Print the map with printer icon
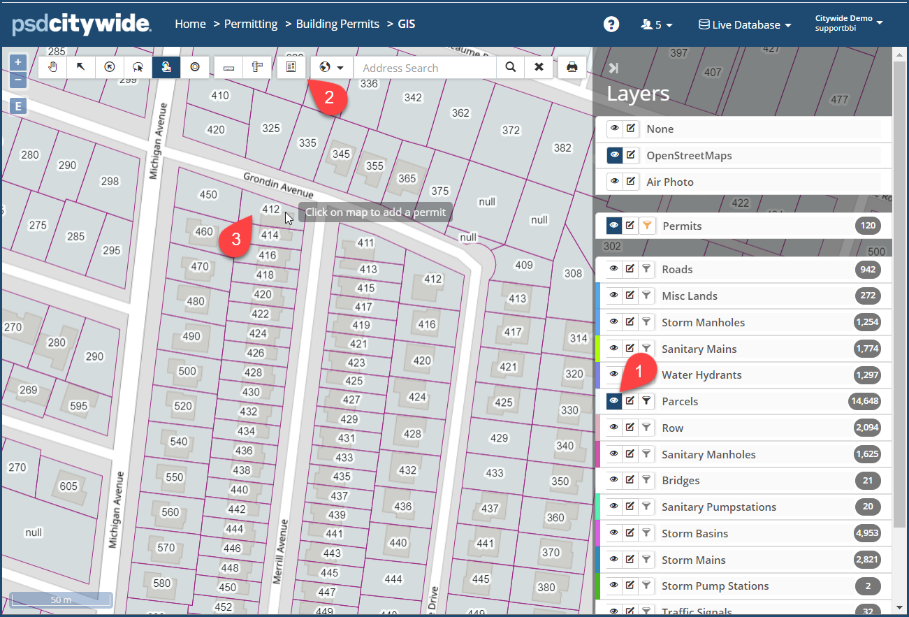The height and width of the screenshot is (617, 909). 572,67
